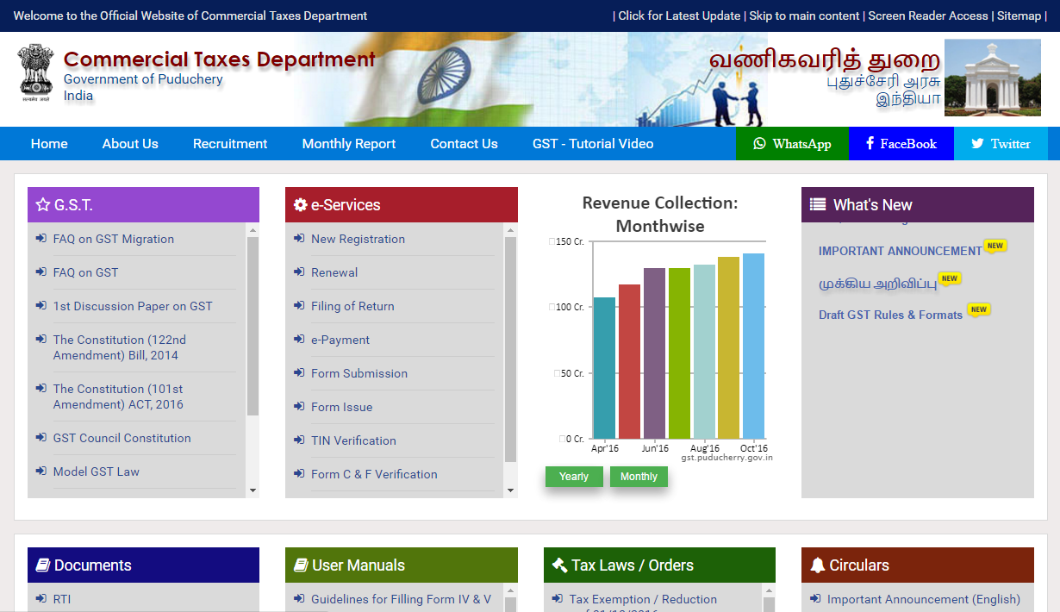The height and width of the screenshot is (612, 1060).
Task: Click the bell icon in Circulars header
Action: click(x=818, y=565)
